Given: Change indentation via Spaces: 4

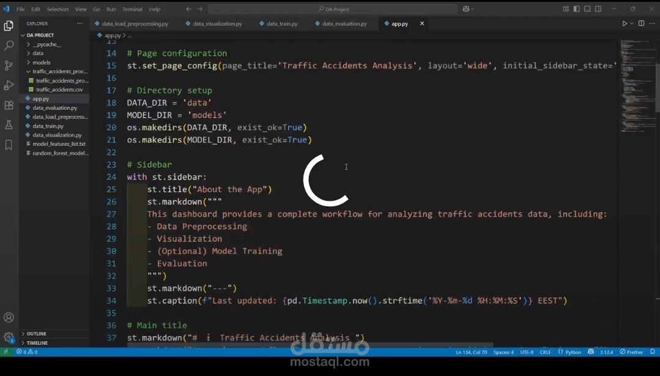Looking at the screenshot, I should [503, 352].
